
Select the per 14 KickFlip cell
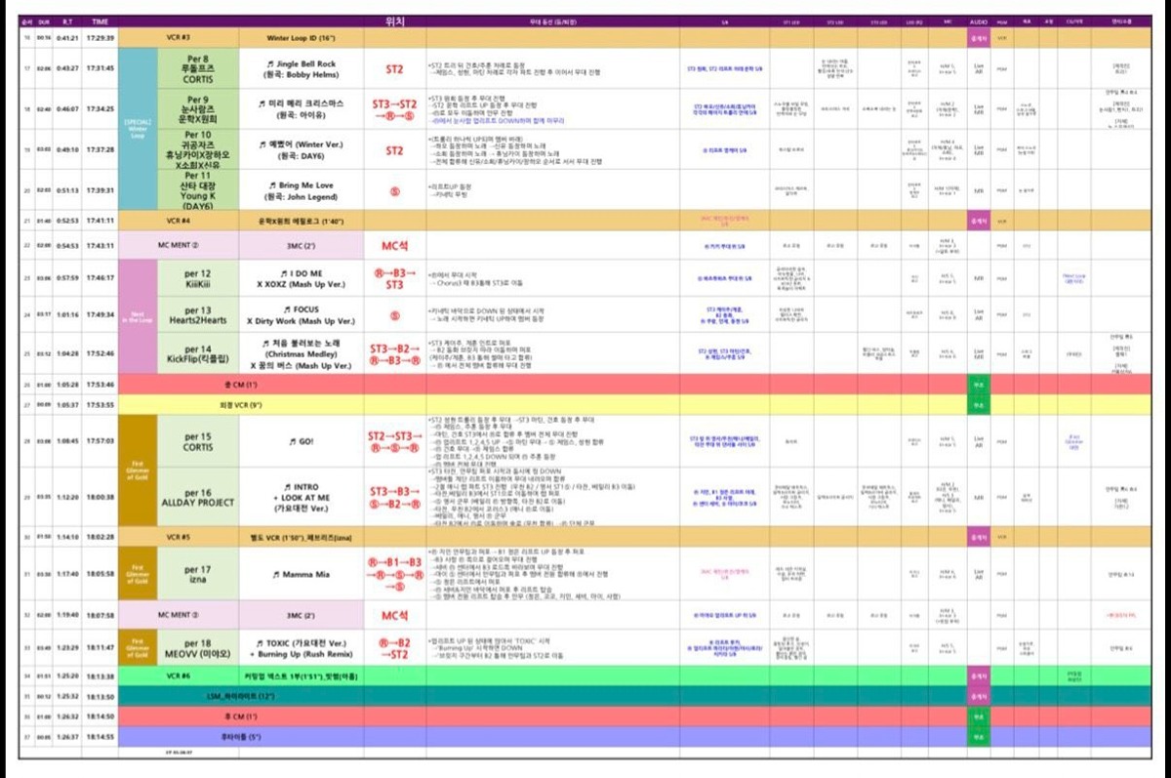pyautogui.click(x=198, y=353)
